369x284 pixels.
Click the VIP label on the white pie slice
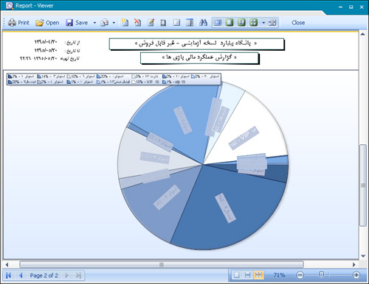pos(244,138)
